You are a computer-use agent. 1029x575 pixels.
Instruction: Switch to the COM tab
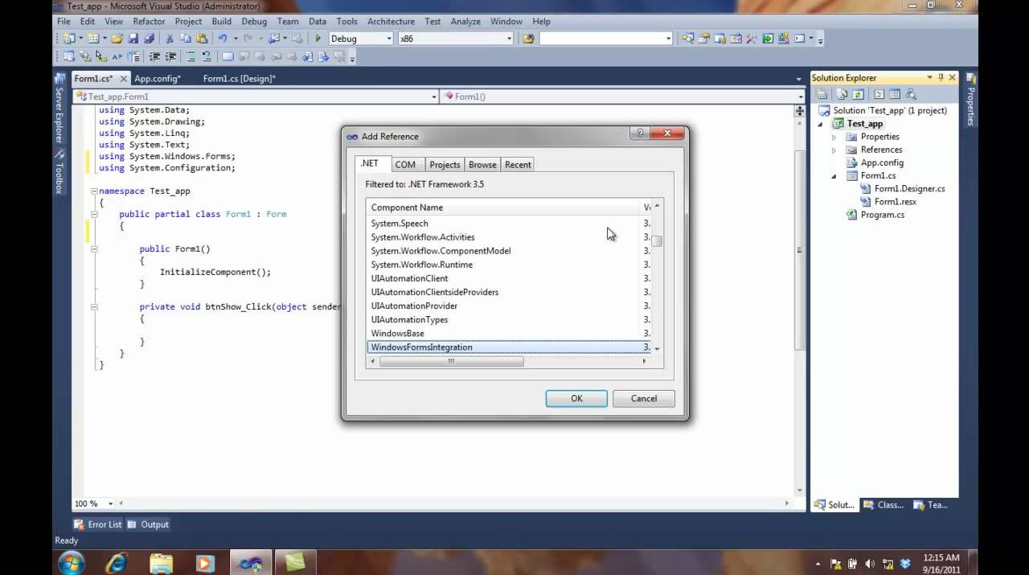coord(405,165)
